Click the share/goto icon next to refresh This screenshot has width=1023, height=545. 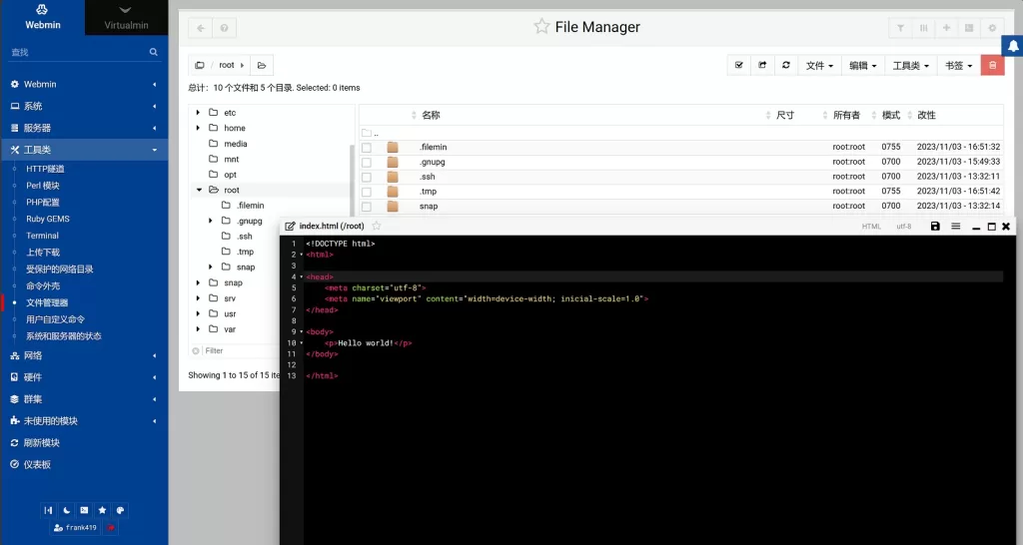point(762,65)
